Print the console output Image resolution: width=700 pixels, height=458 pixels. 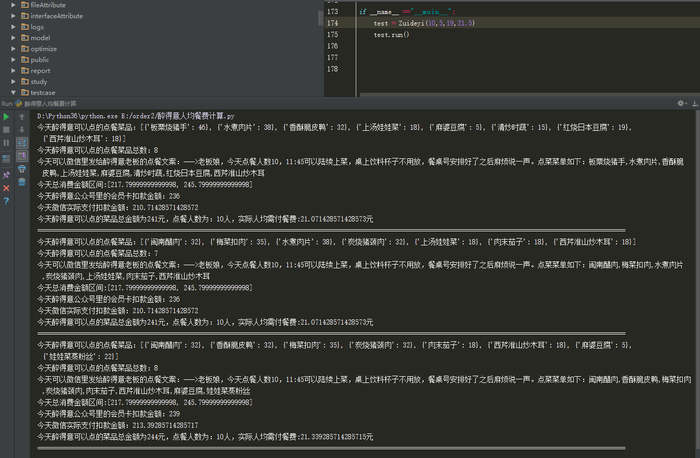point(22,169)
